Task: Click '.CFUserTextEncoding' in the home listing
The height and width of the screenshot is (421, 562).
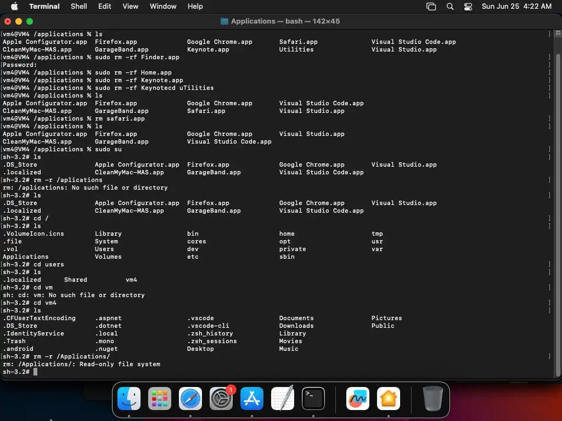Action: click(x=39, y=318)
